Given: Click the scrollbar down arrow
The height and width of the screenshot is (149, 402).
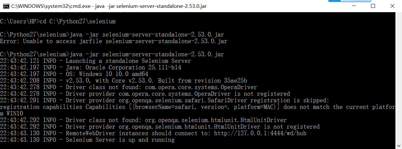Looking at the screenshot, I should point(398,146).
